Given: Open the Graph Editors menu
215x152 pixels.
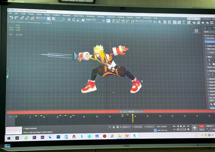Looking at the screenshot, I should tap(79, 16).
